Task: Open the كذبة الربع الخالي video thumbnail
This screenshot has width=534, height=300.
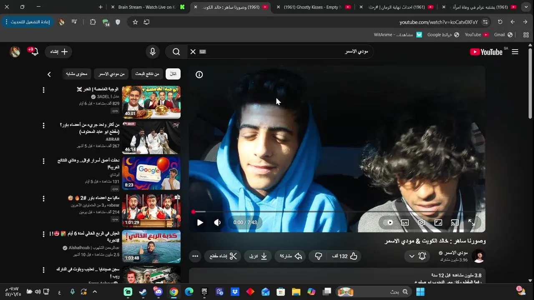Action: (x=151, y=246)
